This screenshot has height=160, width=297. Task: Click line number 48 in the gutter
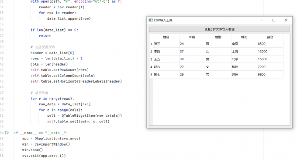click(x=2, y=98)
